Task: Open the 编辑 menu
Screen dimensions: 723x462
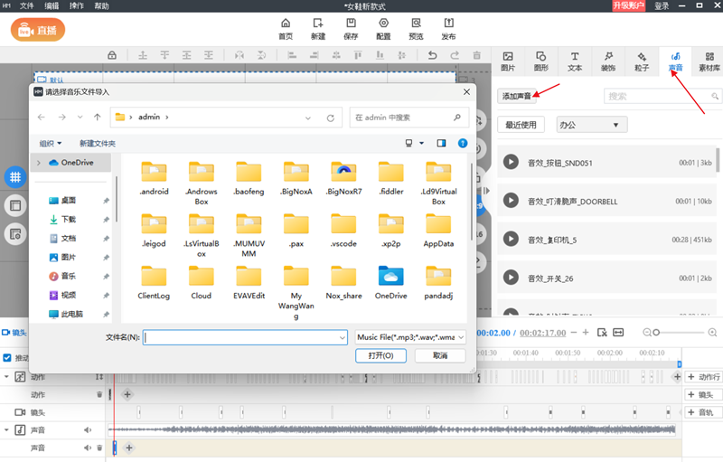Action: tap(52, 6)
